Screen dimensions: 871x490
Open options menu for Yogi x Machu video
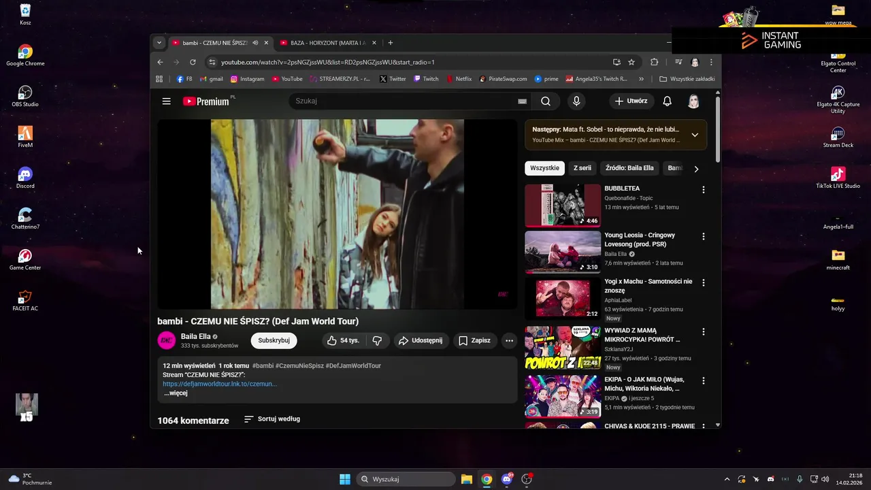tap(704, 282)
